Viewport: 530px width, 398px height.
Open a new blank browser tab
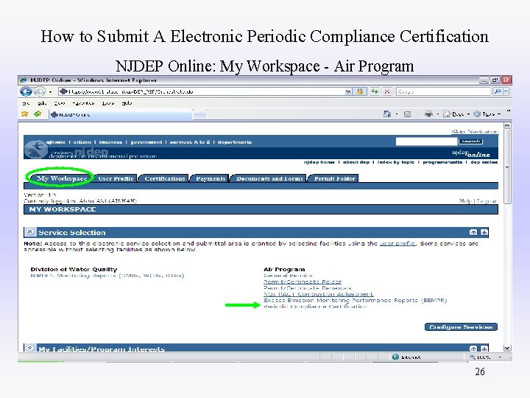pos(199,115)
